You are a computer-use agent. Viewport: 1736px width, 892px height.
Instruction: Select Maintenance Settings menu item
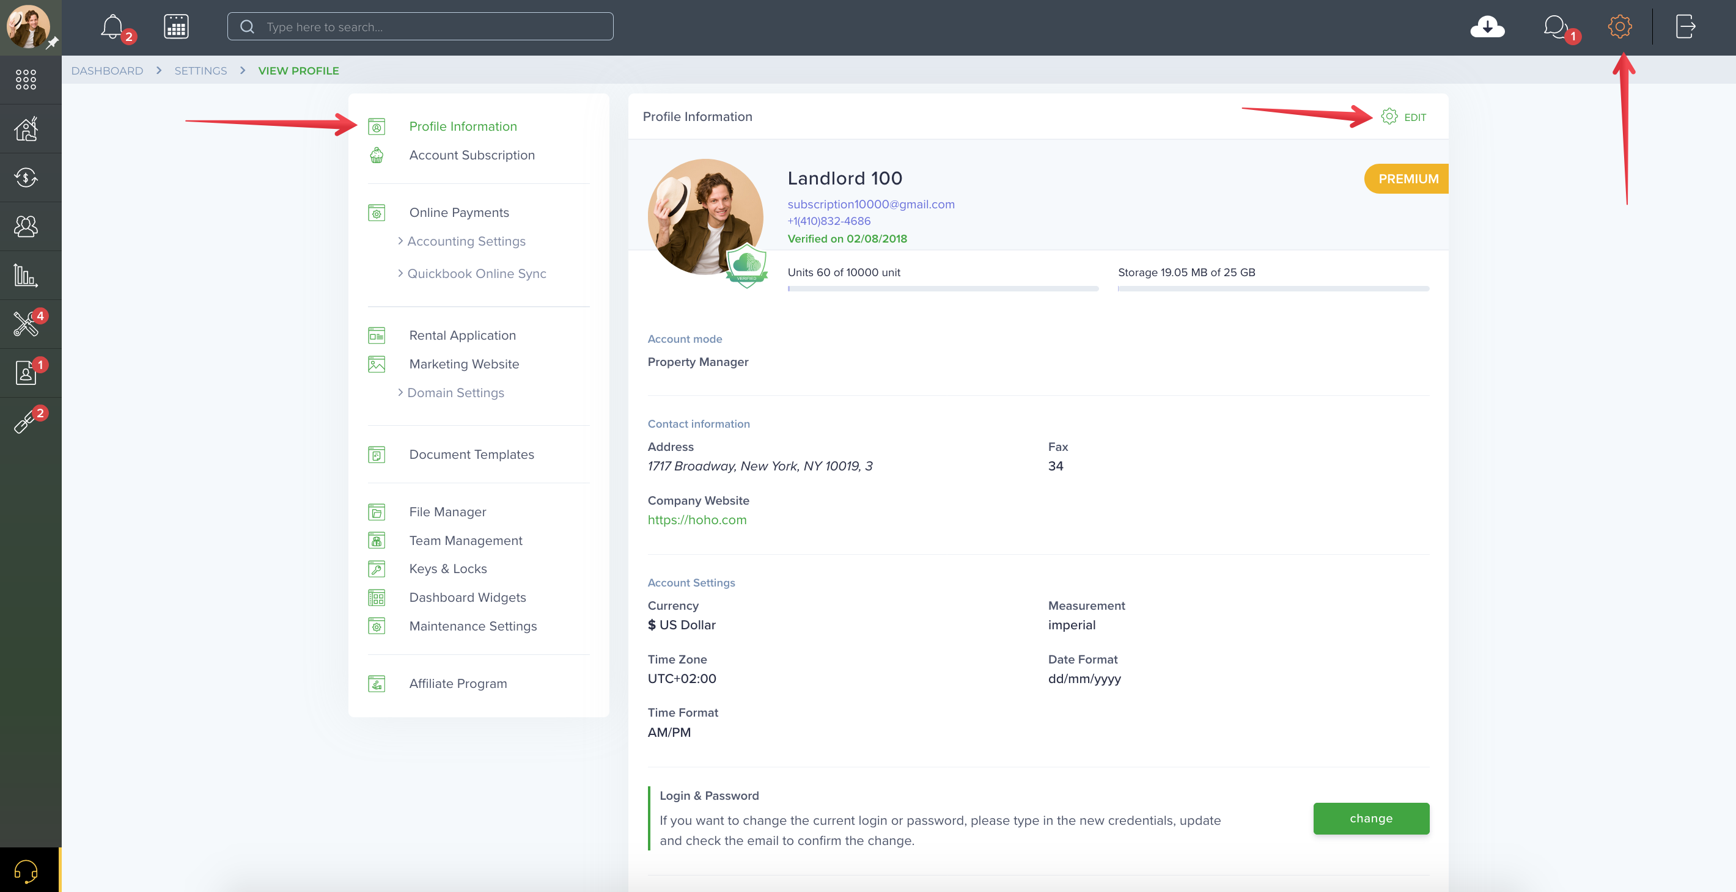point(473,627)
